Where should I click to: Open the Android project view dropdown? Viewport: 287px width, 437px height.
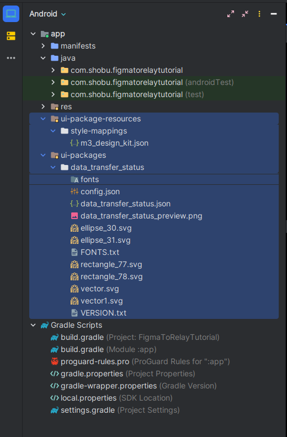[47, 14]
